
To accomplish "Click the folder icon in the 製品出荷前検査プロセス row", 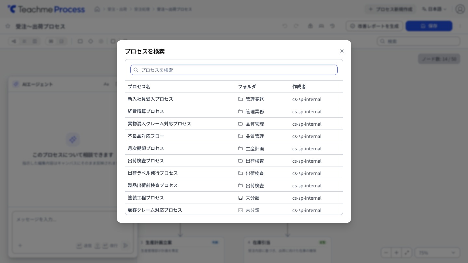I will click(240, 185).
